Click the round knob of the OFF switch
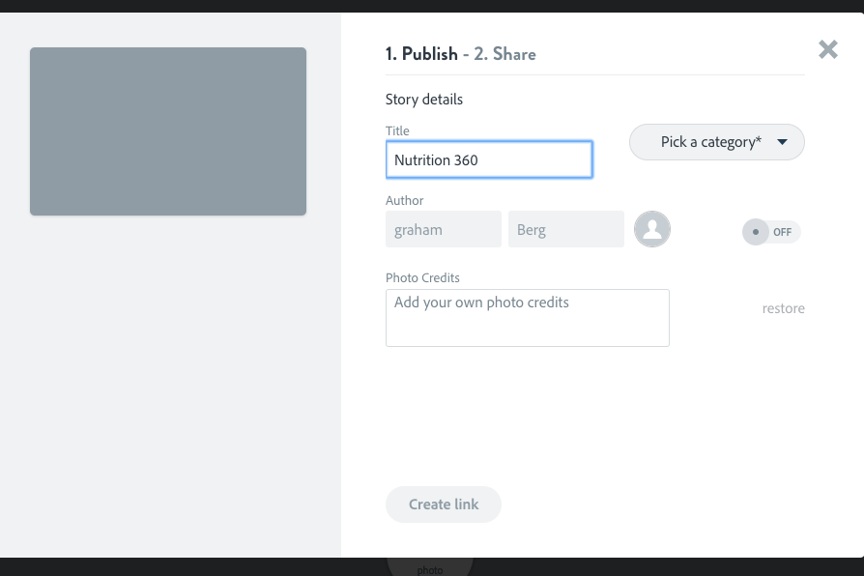Screen dimensions: 864x576 [x=756, y=232]
